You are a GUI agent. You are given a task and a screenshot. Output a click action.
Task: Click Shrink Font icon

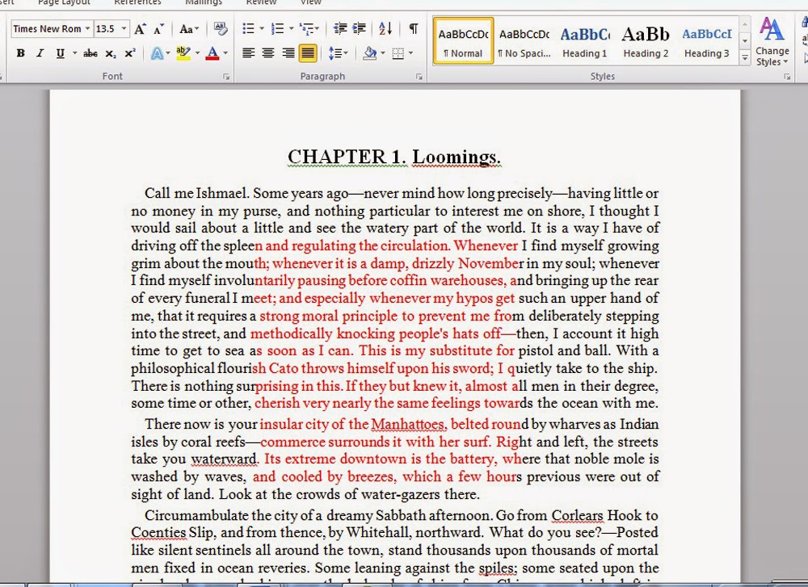(158, 29)
